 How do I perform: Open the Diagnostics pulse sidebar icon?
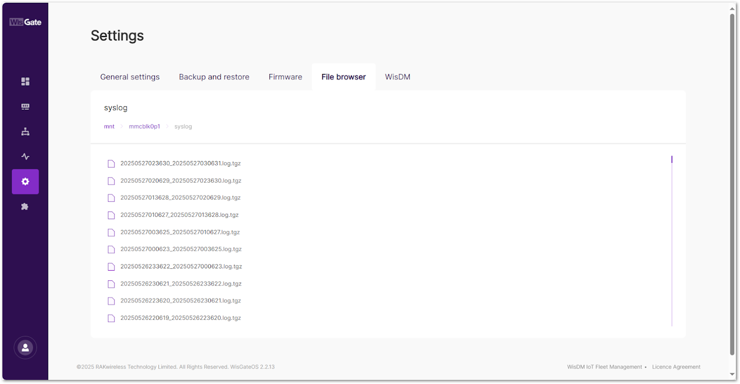pyautogui.click(x=25, y=157)
